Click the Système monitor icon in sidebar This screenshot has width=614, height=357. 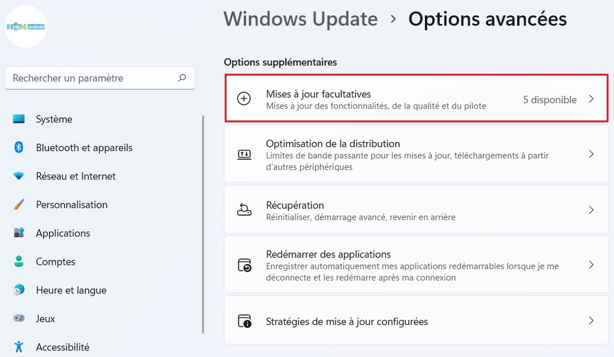tap(19, 119)
